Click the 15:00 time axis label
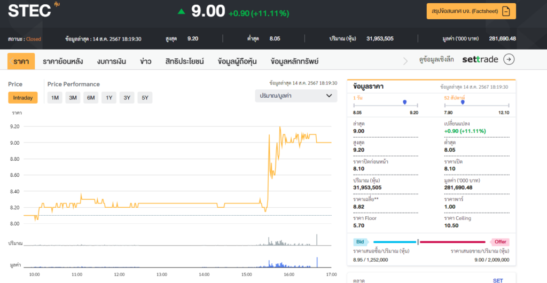Viewport: 547px width, 283px height. [x=247, y=274]
